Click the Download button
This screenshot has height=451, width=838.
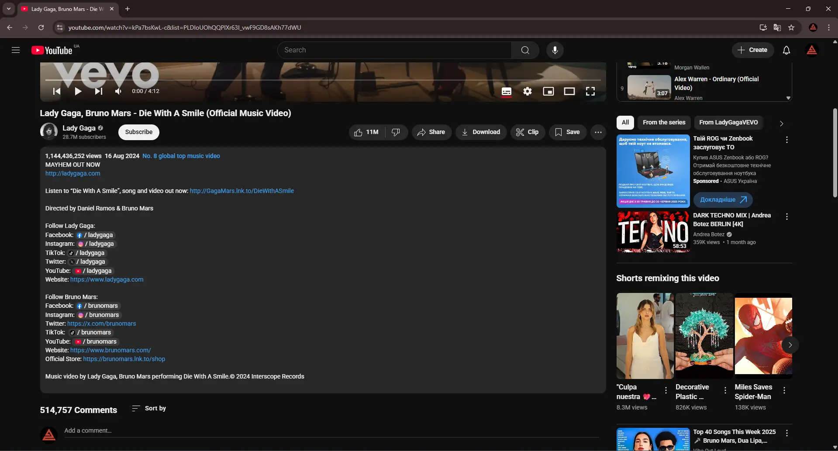coord(480,132)
